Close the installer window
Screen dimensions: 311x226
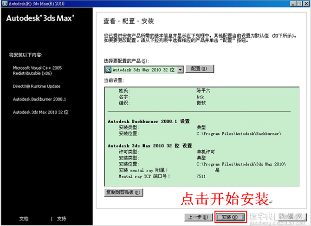[306, 4]
